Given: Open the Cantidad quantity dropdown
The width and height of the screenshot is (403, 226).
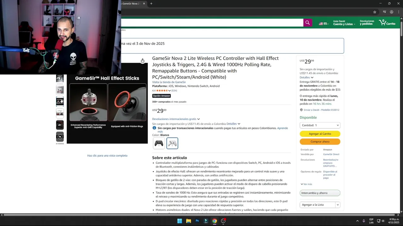Looking at the screenshot, I should point(320,125).
